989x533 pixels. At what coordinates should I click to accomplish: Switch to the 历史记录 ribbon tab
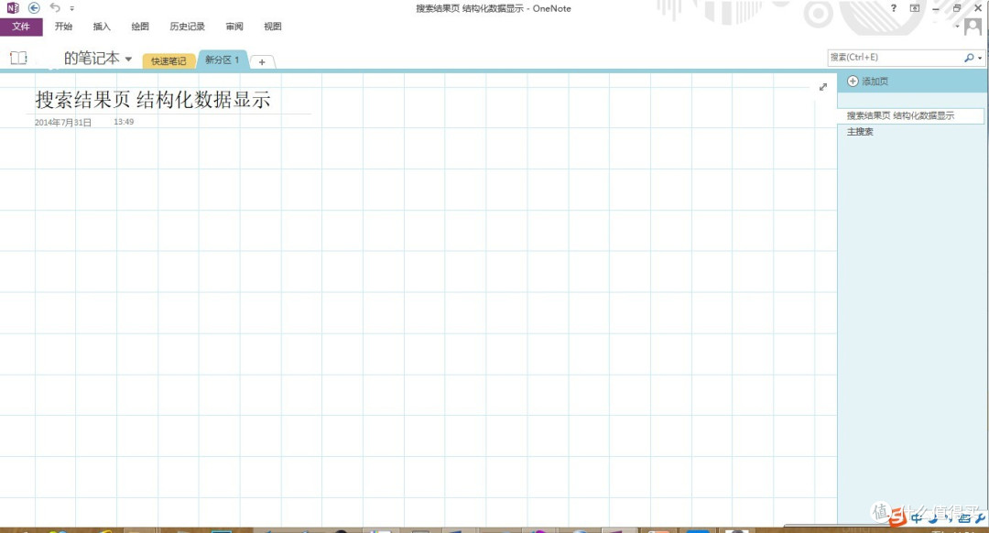[x=188, y=27]
